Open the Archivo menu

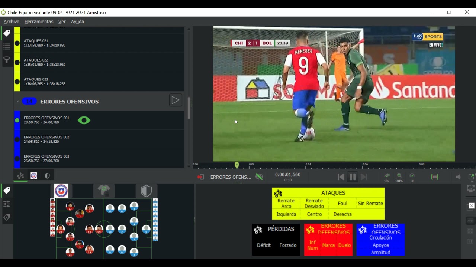pyautogui.click(x=12, y=22)
